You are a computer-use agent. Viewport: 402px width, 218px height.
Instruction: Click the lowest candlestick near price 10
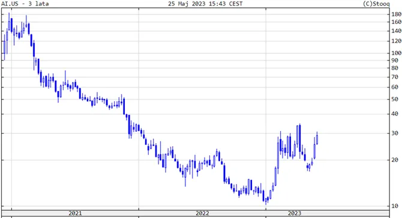point(266,201)
